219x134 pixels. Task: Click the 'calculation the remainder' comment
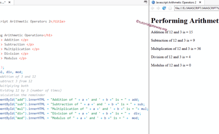click(23, 95)
